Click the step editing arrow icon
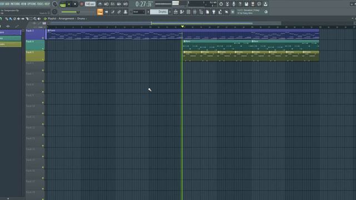Screen dimensions: 356x200 click(106, 12)
